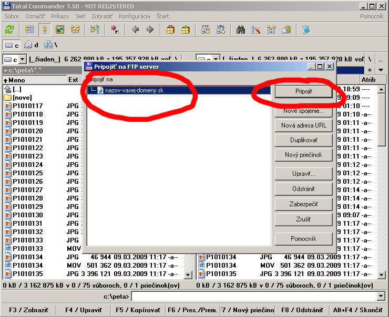Click the copy names to clipboard icon
This screenshot has width=389, height=317.
tap(286, 30)
